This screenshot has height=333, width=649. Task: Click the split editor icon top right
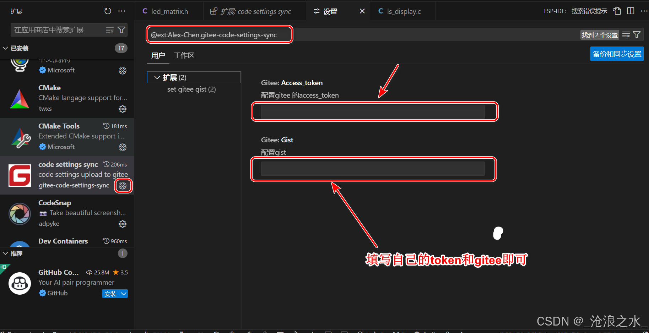pos(631,11)
